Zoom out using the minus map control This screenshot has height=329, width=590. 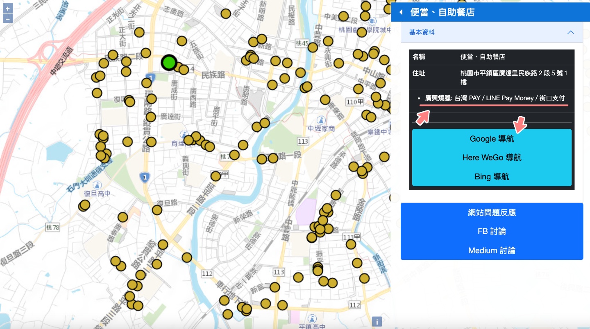(7, 18)
